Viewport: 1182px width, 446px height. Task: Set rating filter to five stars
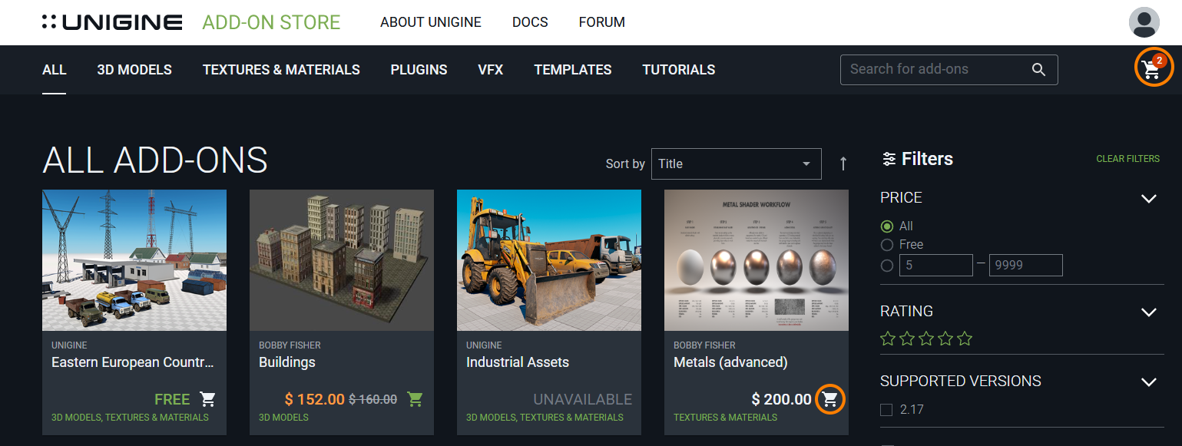pos(965,339)
